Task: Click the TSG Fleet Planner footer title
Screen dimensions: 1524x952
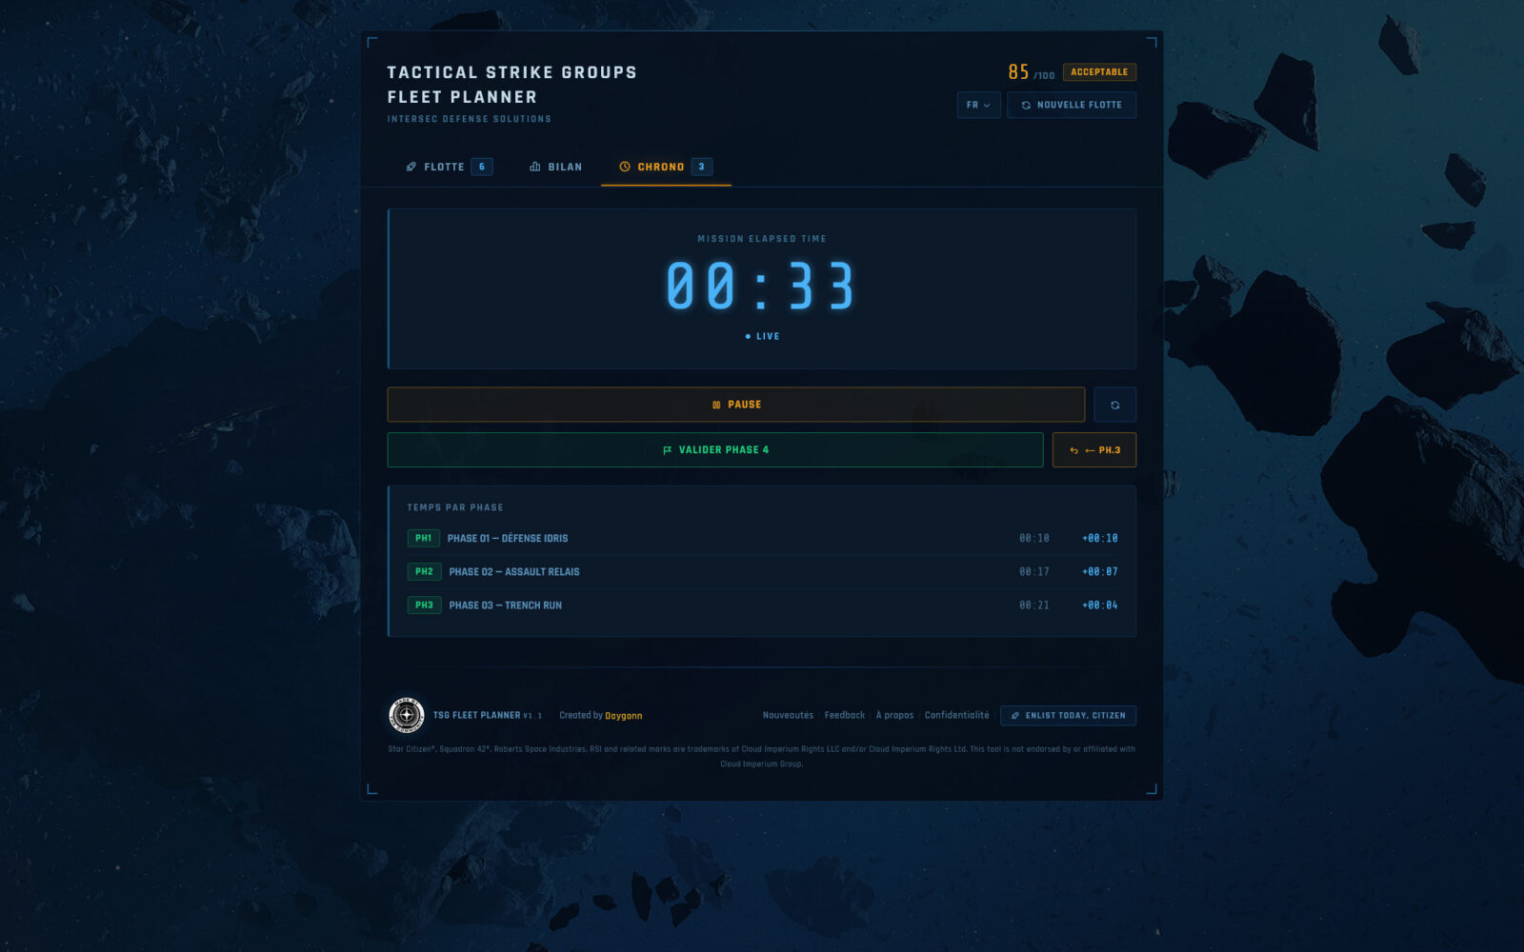Action: point(477,715)
